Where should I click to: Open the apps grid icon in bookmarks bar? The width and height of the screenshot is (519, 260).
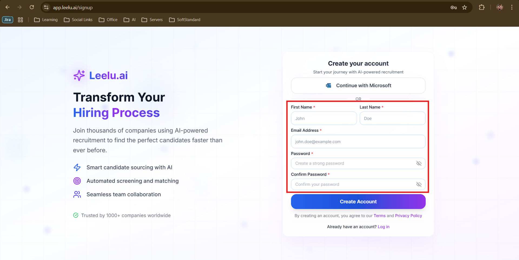(x=20, y=20)
